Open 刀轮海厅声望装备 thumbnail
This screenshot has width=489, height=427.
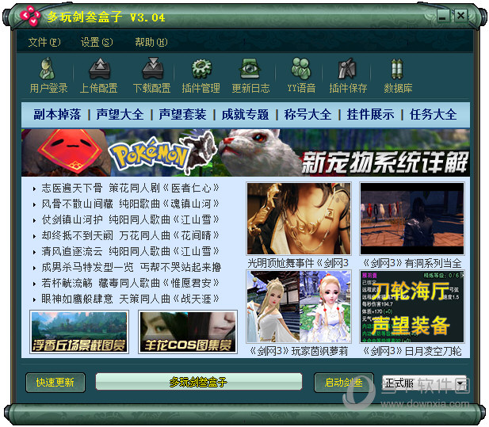pyautogui.click(x=412, y=307)
